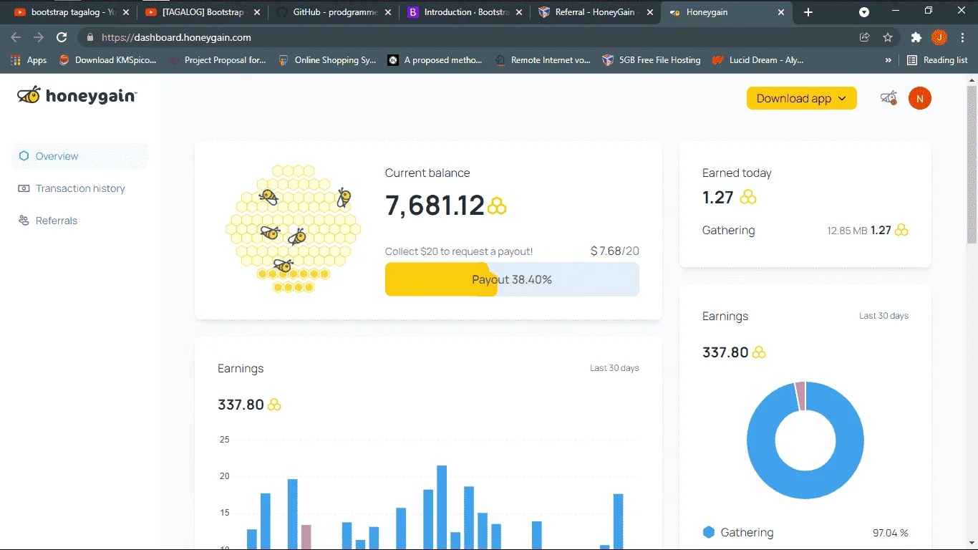978x550 pixels.
Task: Open the Download app dropdown
Action: pyautogui.click(x=802, y=99)
